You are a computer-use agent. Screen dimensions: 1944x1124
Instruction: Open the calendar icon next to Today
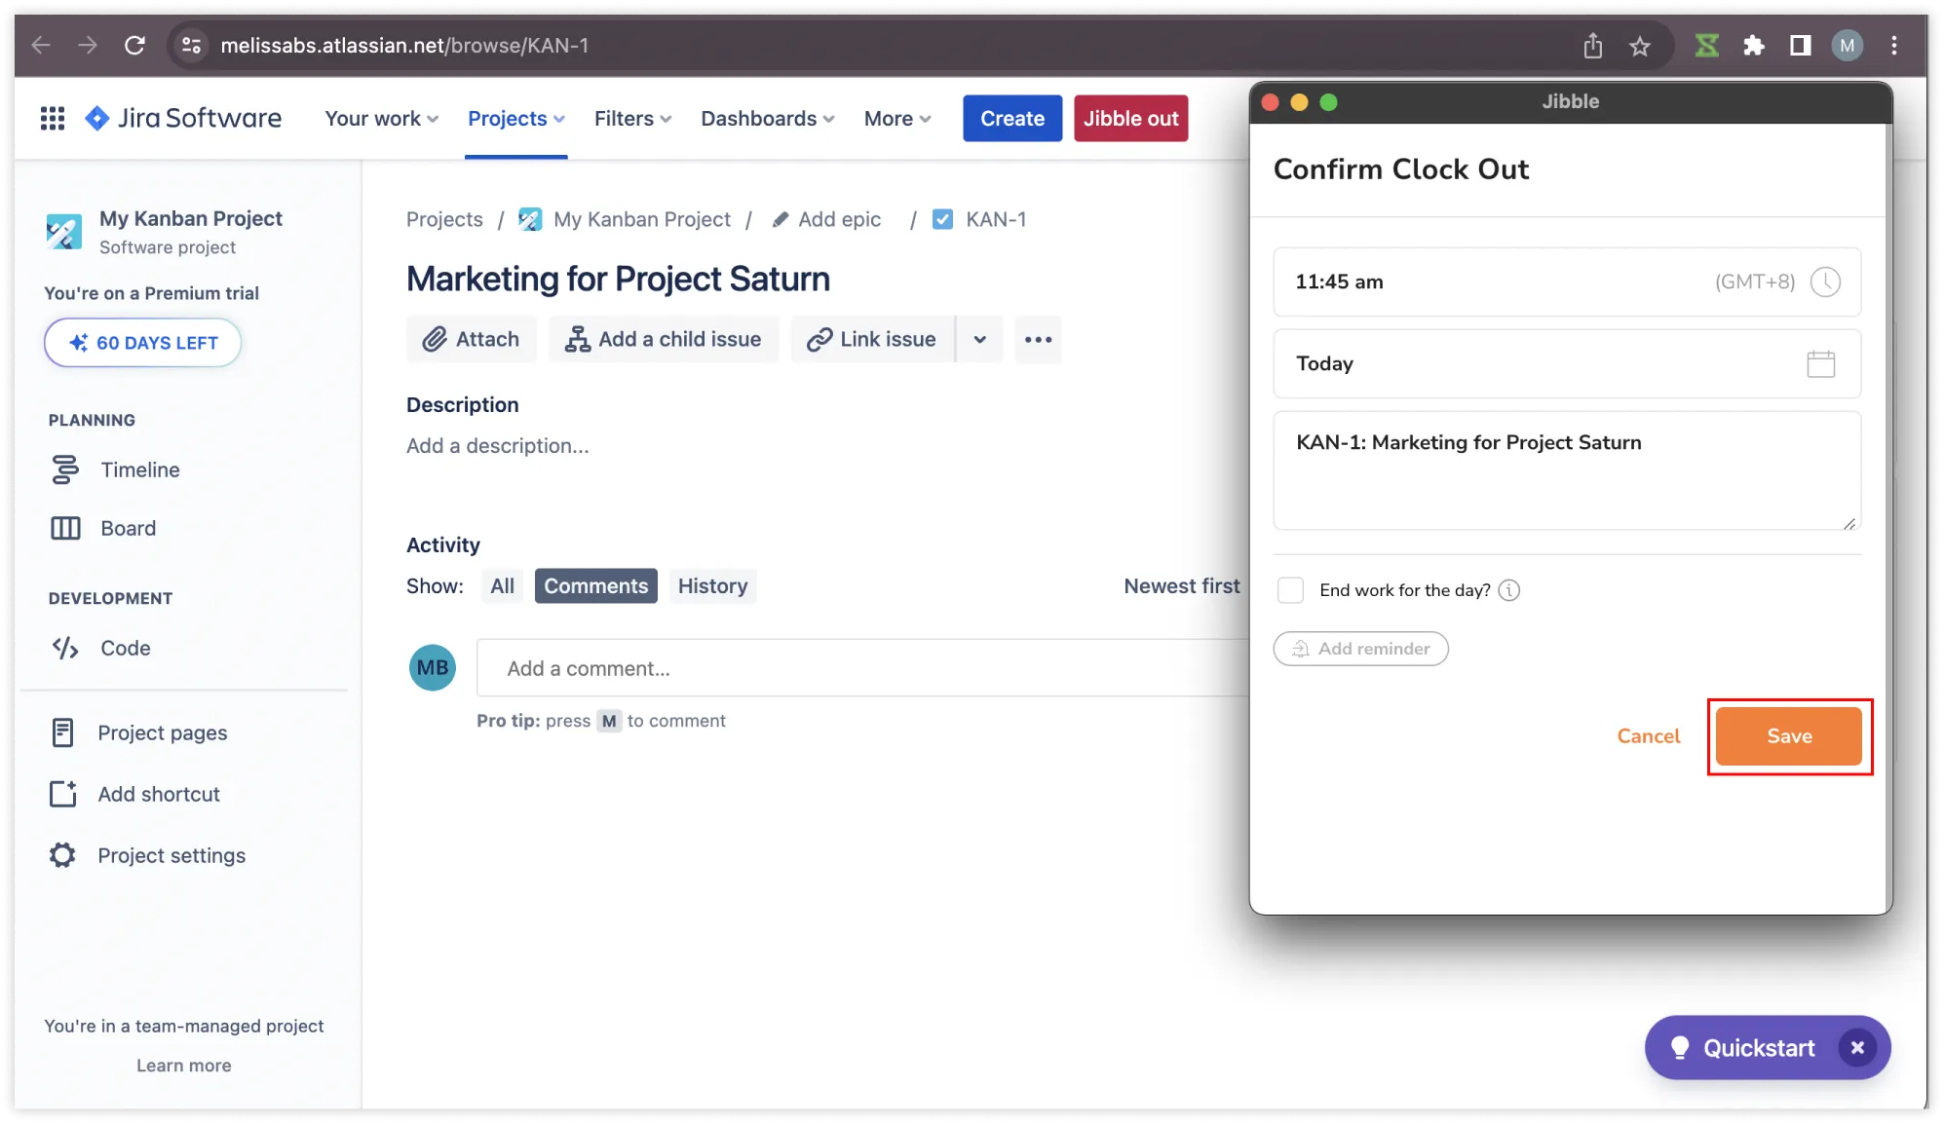(x=1820, y=363)
